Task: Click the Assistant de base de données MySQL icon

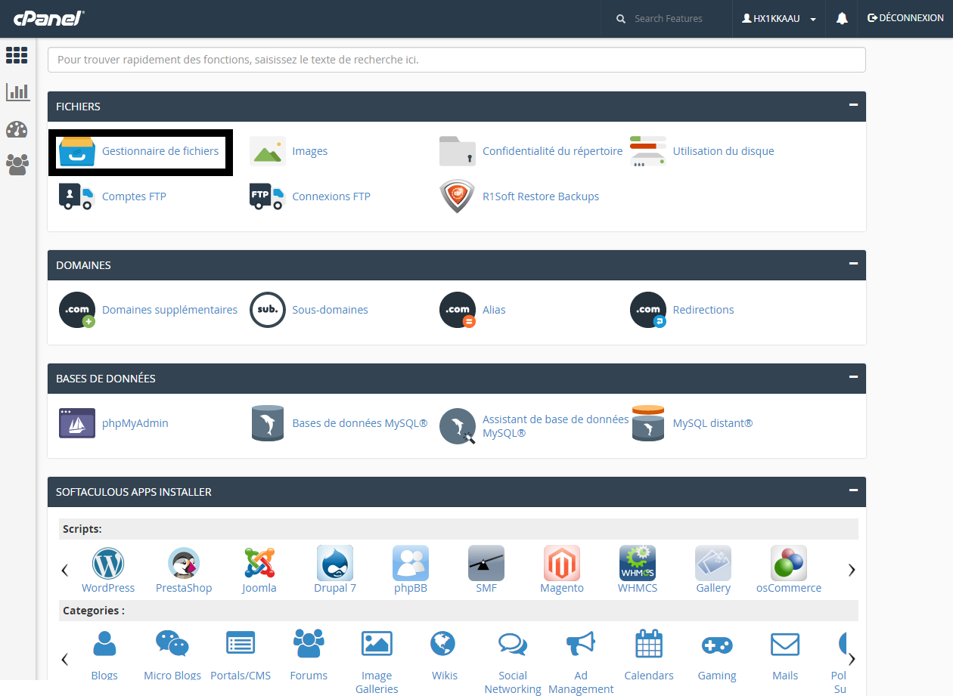Action: [x=458, y=426]
